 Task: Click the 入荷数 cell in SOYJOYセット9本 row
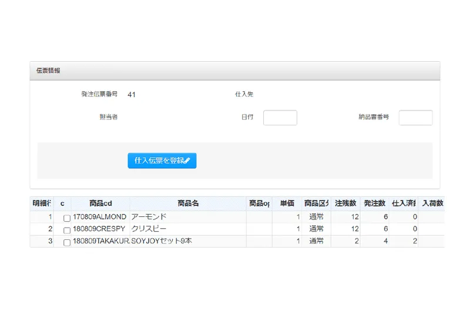pyautogui.click(x=432, y=241)
